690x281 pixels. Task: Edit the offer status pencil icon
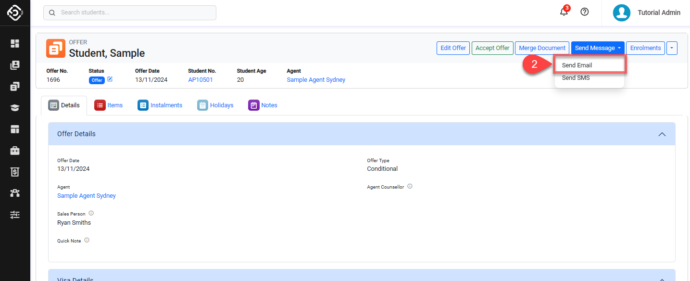(110, 79)
